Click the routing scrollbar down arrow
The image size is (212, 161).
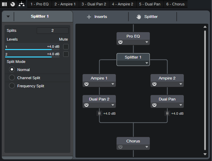[205, 154]
